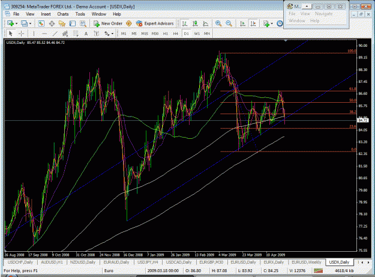Draw a horizontal line tool
This screenshot has height=277, width=375.
pyautogui.click(x=44, y=34)
